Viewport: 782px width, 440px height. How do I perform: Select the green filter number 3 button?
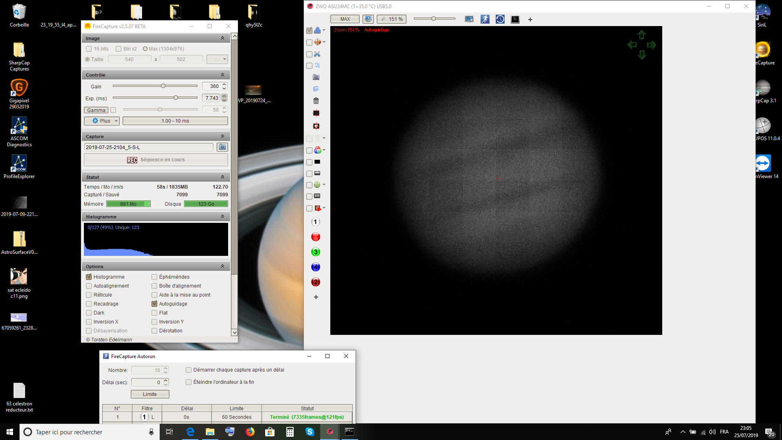316,252
